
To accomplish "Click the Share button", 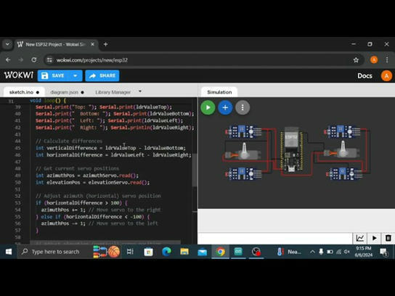I will click(x=102, y=75).
